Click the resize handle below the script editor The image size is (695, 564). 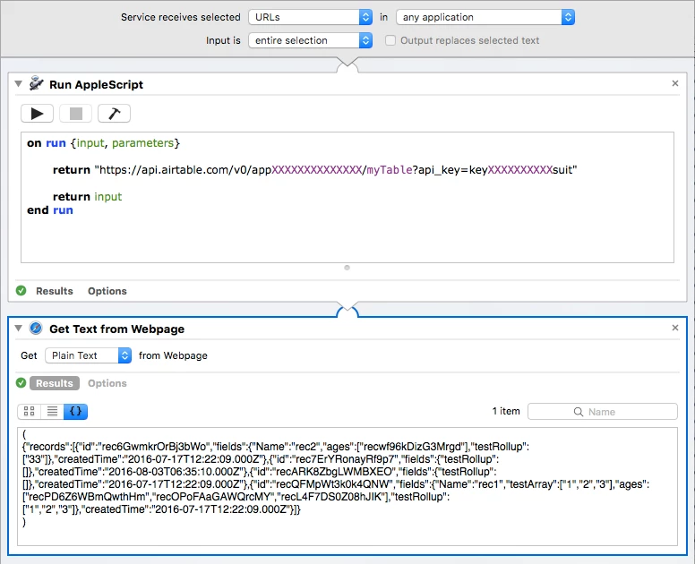point(347,268)
